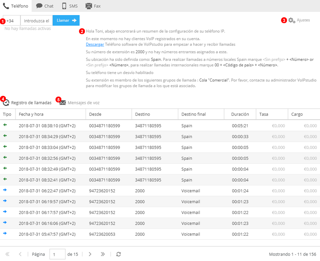Click green arrow icon of 08:33:04 call

click(x=5, y=146)
